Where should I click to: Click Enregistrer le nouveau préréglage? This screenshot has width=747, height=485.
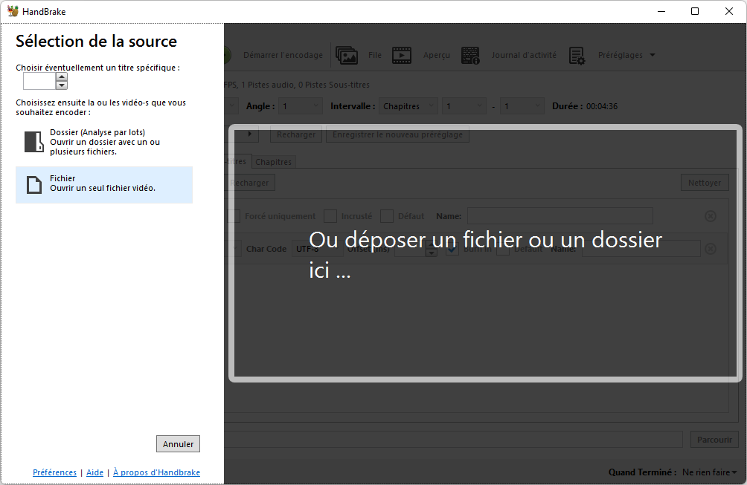point(397,134)
